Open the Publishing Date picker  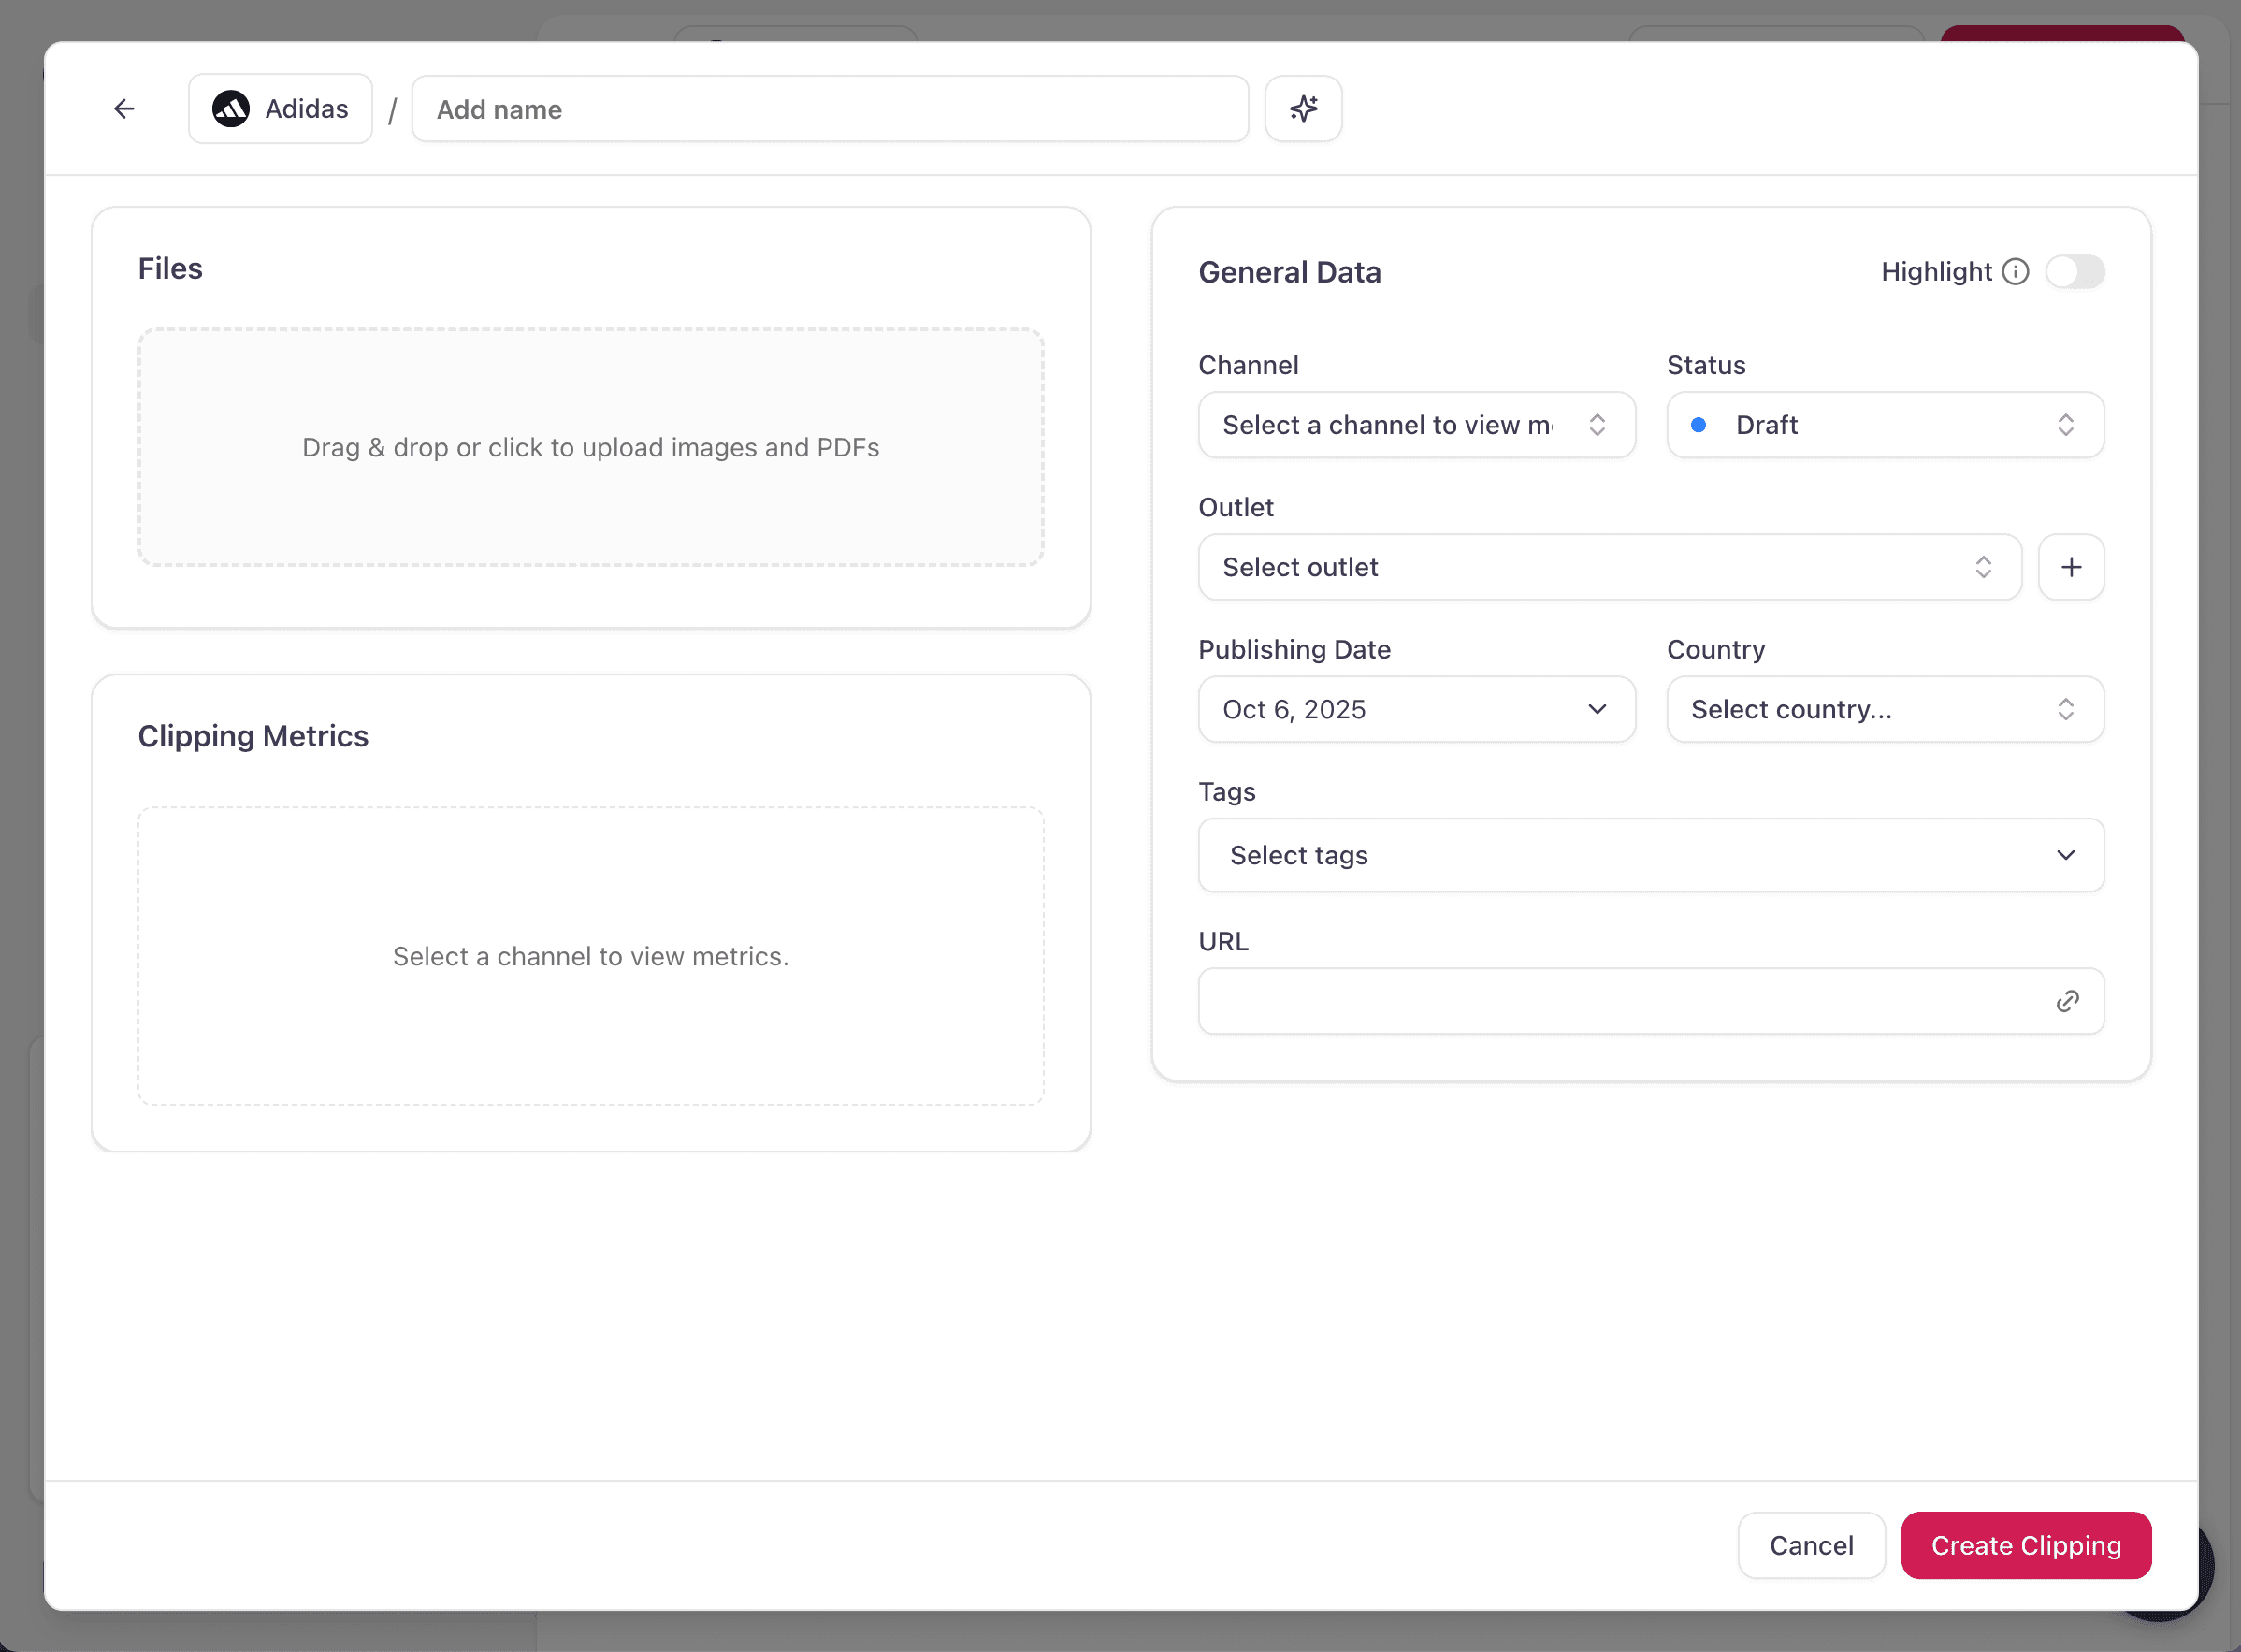click(1415, 710)
